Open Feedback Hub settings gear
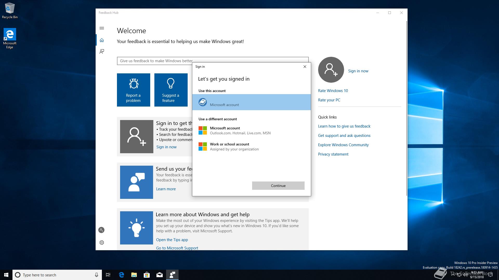Screen dimensions: 499x280 pos(102,243)
